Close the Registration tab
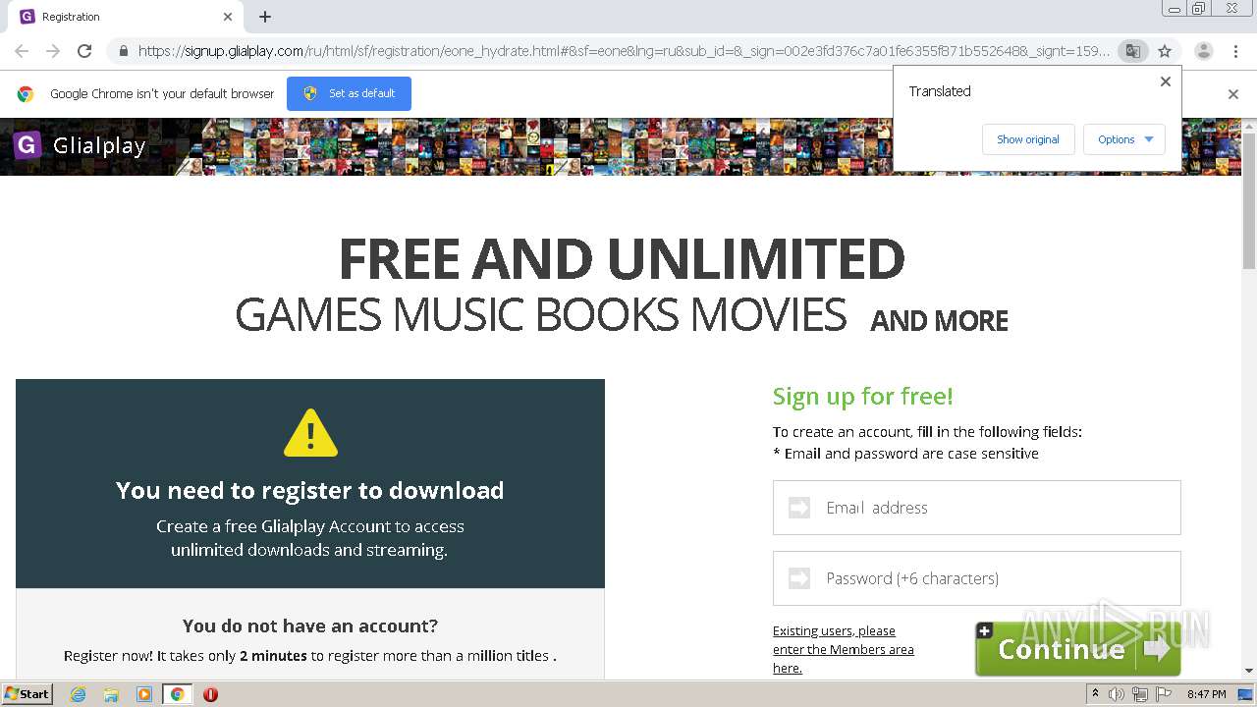Viewport: 1257px width, 707px height. (228, 17)
